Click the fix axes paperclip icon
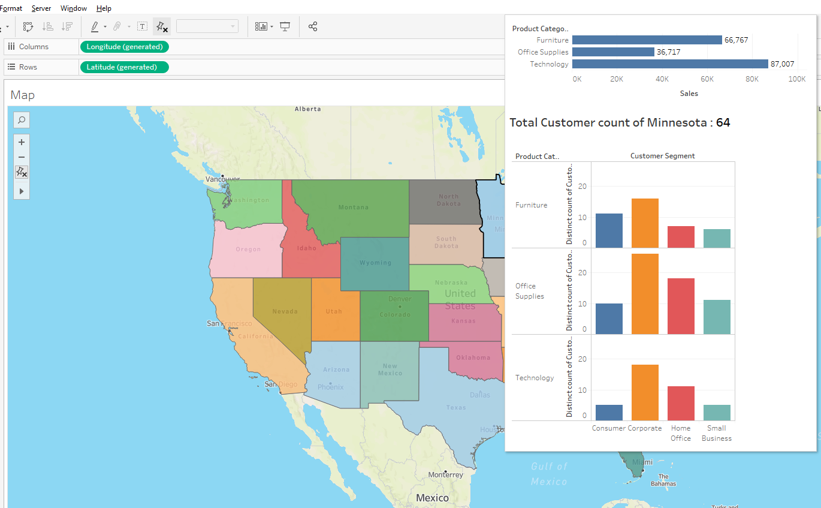The height and width of the screenshot is (508, 821). pyautogui.click(x=118, y=26)
